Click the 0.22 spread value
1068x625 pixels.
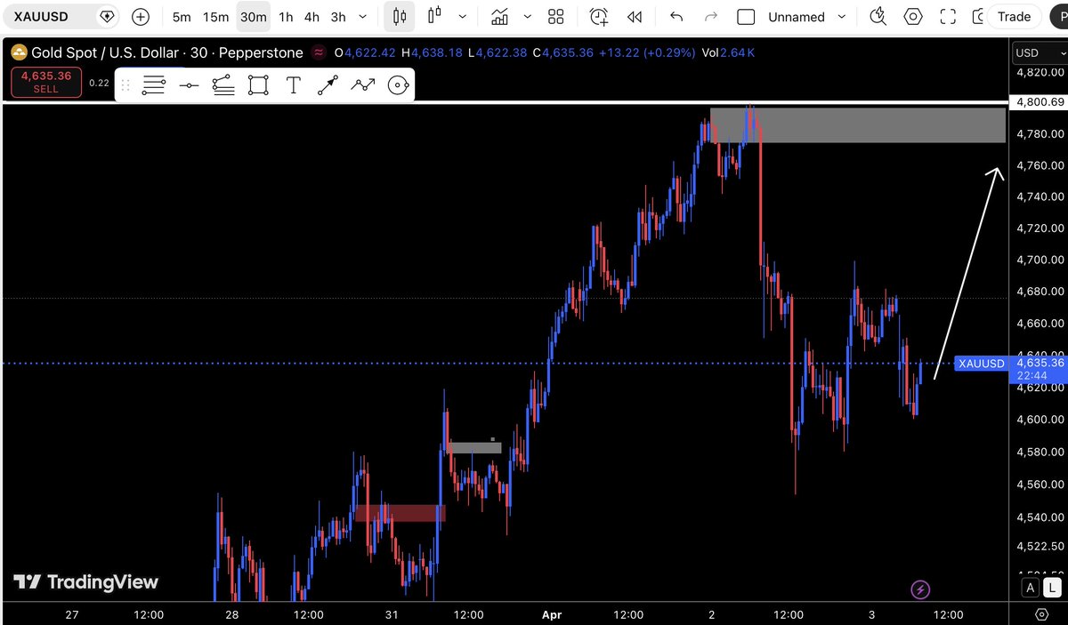click(99, 83)
